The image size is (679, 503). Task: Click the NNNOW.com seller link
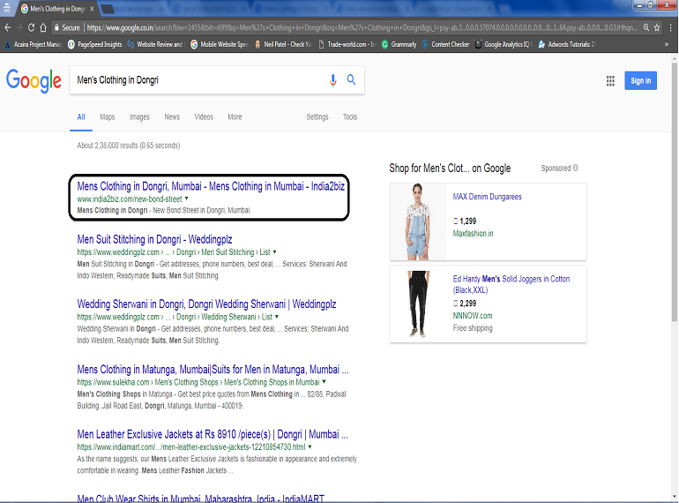point(473,316)
